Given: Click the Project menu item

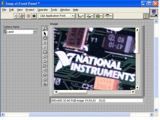Looking at the screenshot, I should pos(30,10).
